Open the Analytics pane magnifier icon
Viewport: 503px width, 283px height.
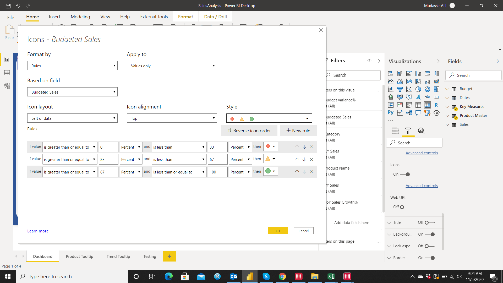[421, 131]
